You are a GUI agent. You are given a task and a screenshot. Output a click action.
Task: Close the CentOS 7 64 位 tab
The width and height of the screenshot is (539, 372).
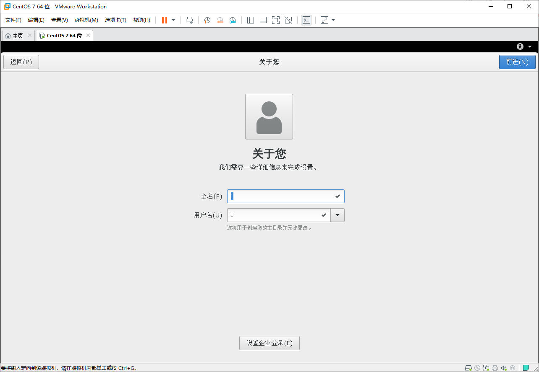(88, 35)
